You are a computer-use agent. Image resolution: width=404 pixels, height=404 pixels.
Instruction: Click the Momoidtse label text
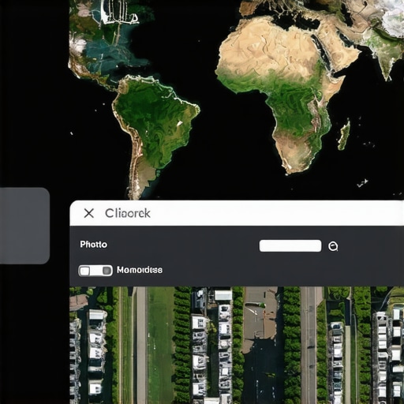tap(140, 270)
